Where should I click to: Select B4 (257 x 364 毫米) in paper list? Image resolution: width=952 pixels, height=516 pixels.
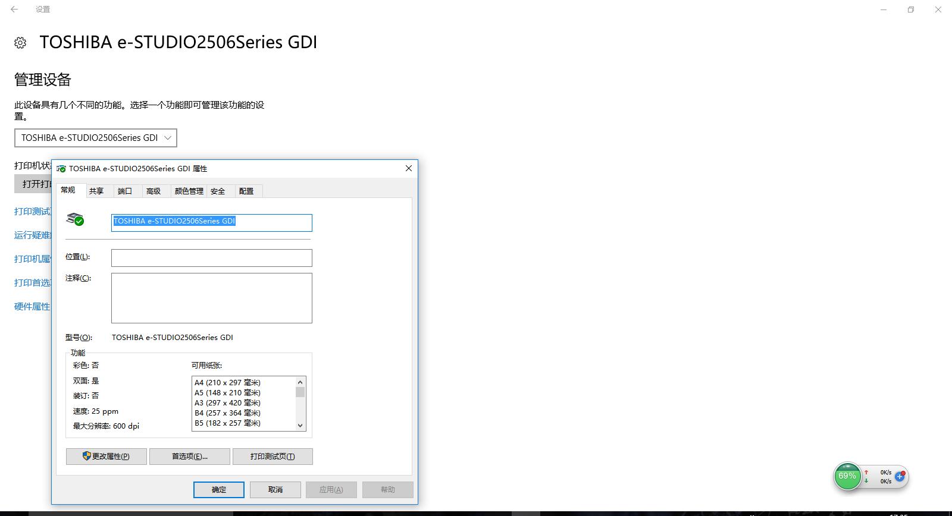click(227, 413)
